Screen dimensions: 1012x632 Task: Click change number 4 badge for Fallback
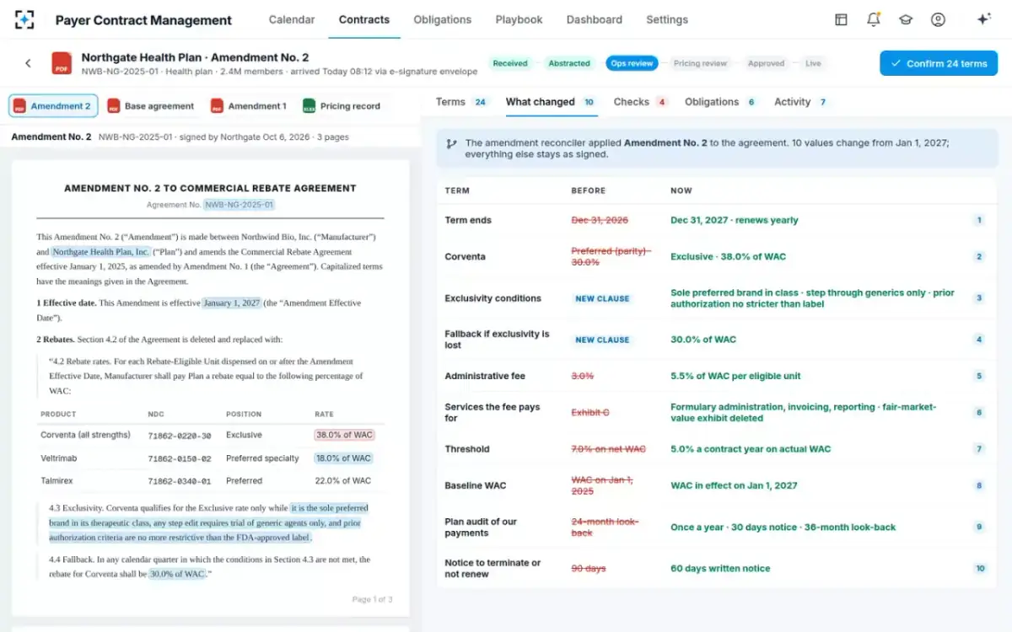pyautogui.click(x=979, y=340)
